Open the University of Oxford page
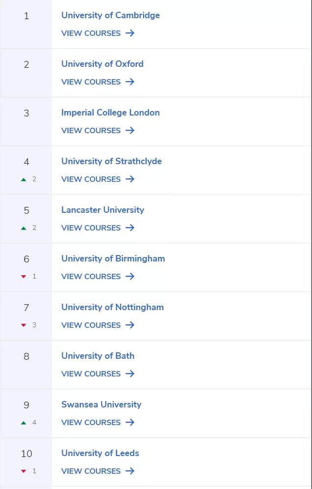The width and height of the screenshot is (312, 489). point(103,64)
